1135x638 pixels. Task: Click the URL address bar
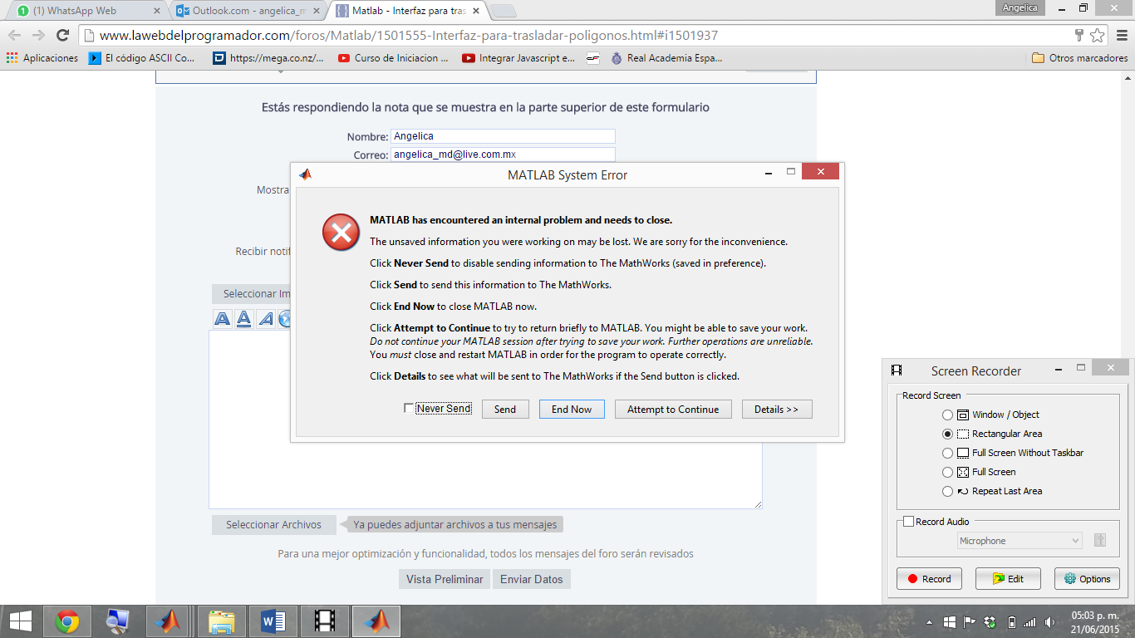point(573,36)
